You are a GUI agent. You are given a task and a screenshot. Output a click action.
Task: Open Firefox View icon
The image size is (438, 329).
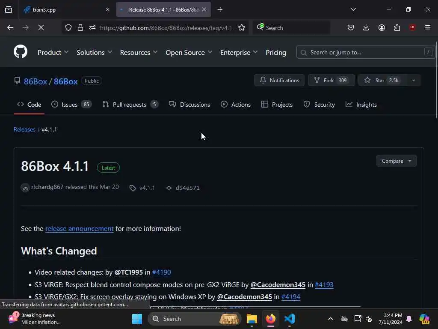[x=9, y=9]
